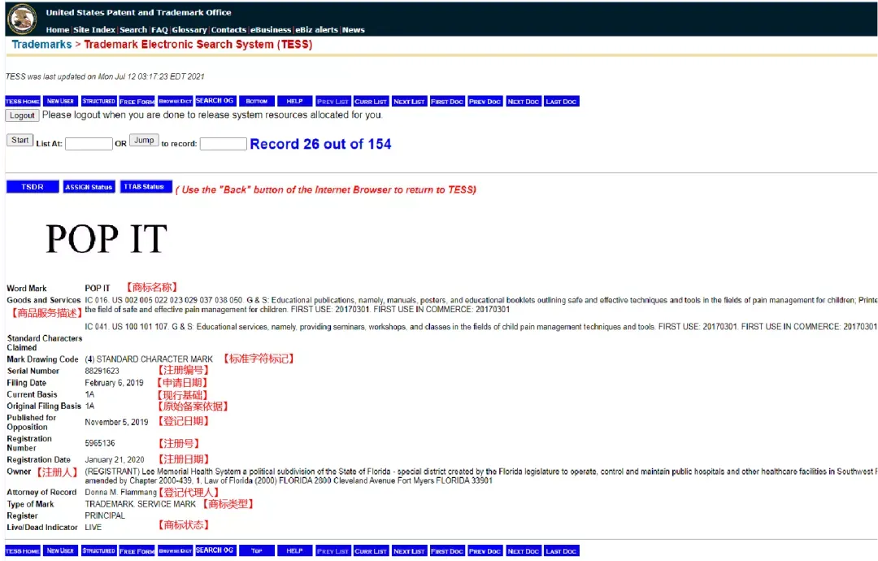The height and width of the screenshot is (561, 878).
Task: Click top Next List button
Action: point(409,102)
